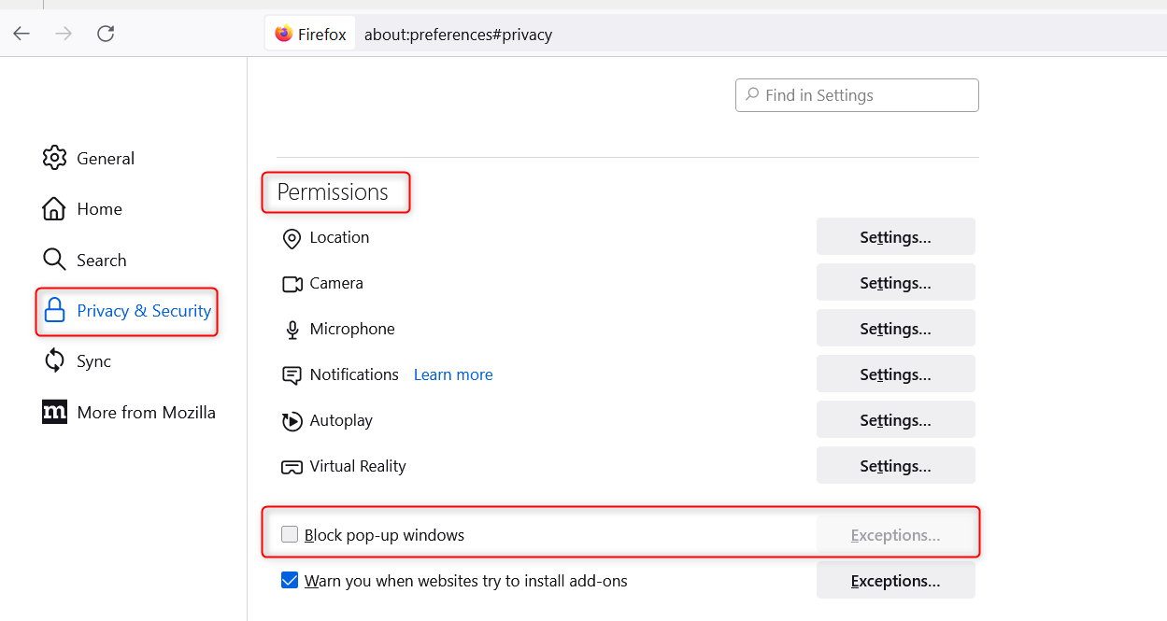
Task: Open Location permission Settings button
Action: pyautogui.click(x=895, y=237)
